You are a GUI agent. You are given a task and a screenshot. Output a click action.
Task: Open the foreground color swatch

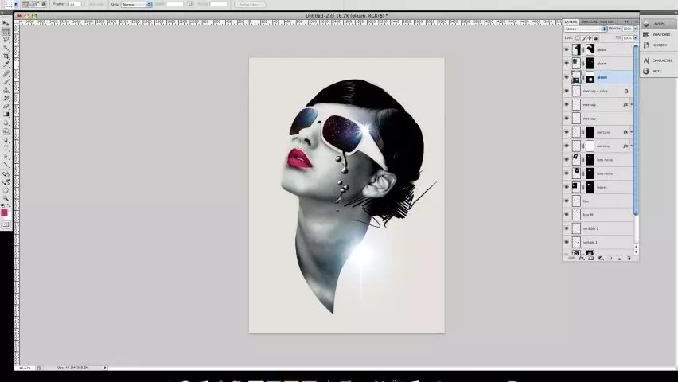pos(4,212)
